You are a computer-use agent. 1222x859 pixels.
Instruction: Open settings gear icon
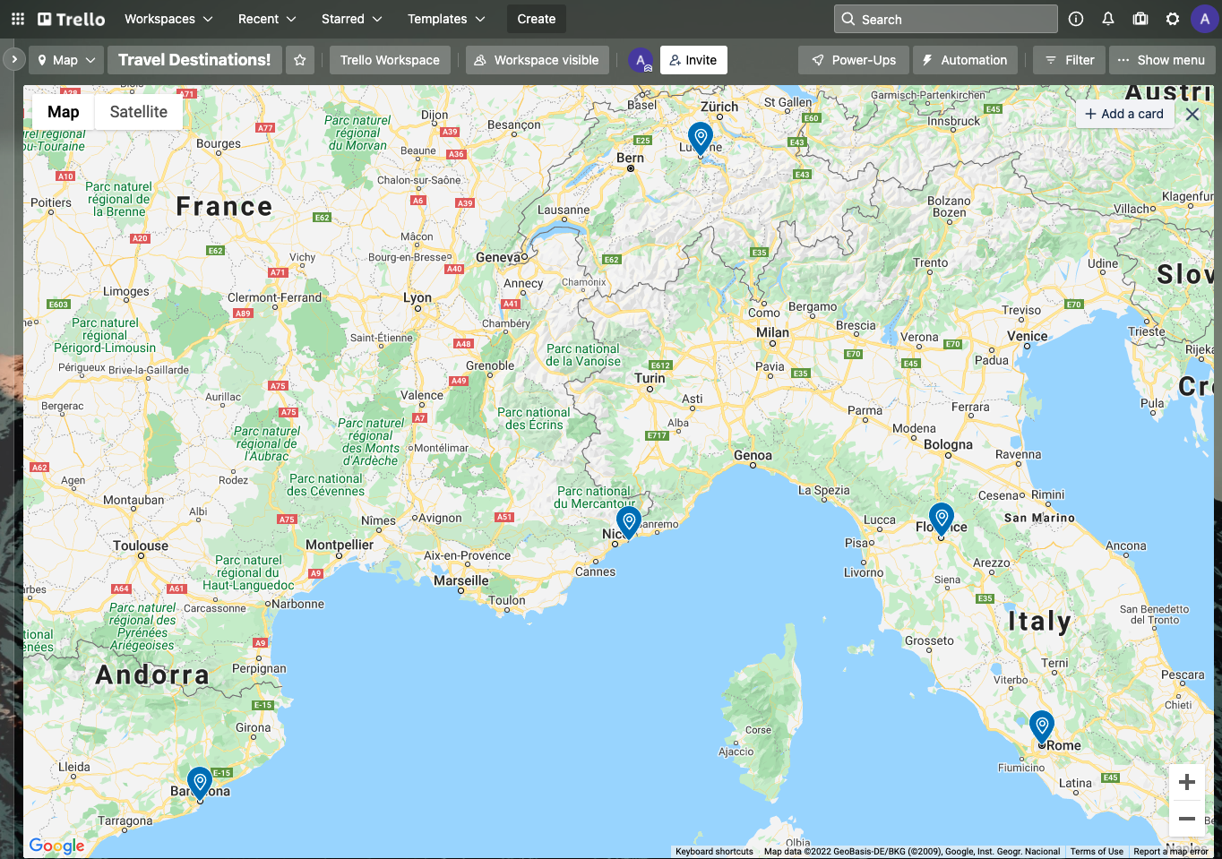1173,19
